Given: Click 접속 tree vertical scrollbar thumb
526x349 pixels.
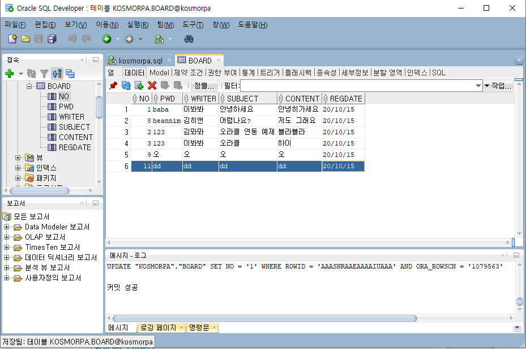Looking at the screenshot, I should [x=99, y=108].
